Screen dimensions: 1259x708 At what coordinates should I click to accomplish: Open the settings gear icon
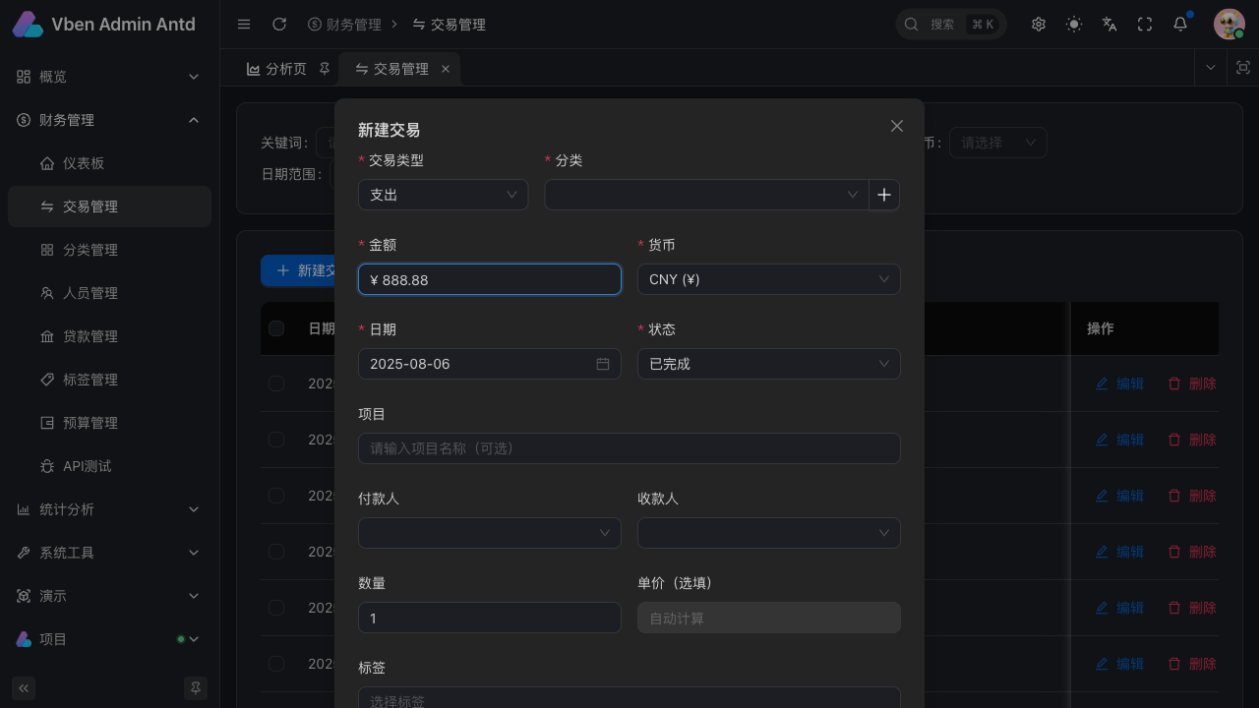coord(1039,25)
